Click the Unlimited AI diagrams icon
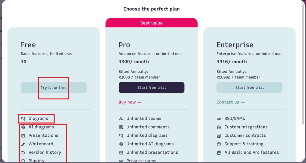Image resolution: width=306 pixels, height=163 pixels. pyautogui.click(x=121, y=144)
